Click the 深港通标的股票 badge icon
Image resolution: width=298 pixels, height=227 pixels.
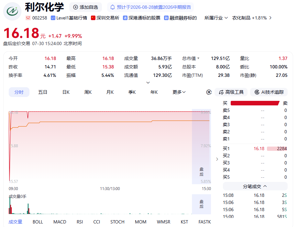125,18
